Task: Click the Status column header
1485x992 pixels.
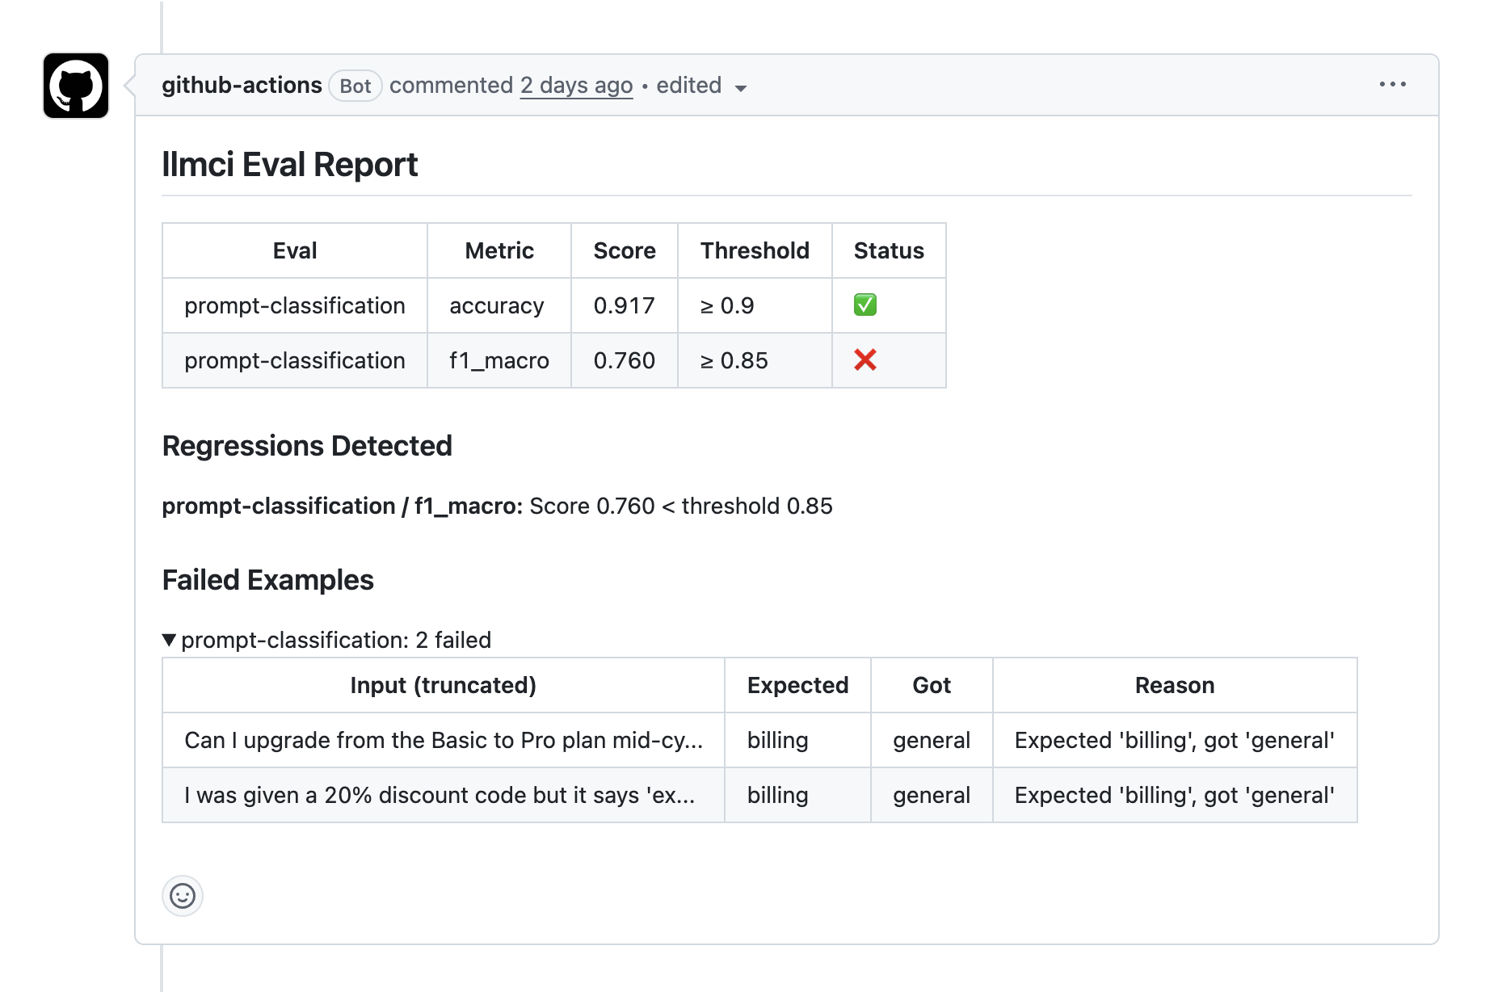Action: [x=889, y=250]
